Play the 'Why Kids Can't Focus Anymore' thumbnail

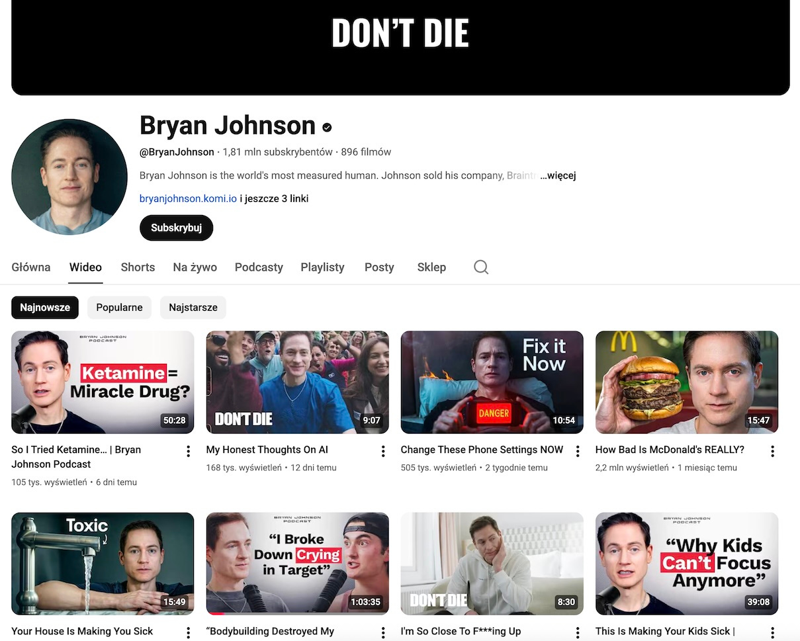(x=687, y=564)
